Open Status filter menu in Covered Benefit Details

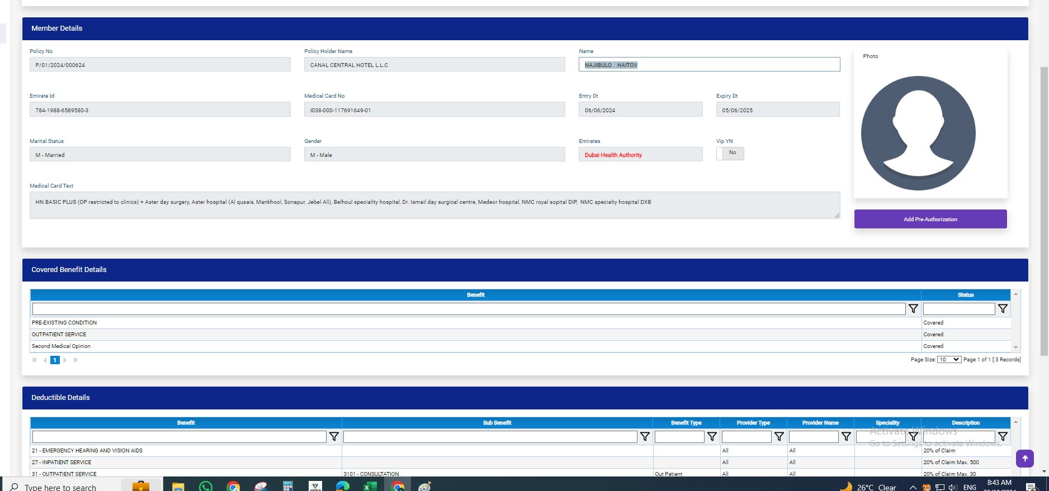tap(1003, 308)
